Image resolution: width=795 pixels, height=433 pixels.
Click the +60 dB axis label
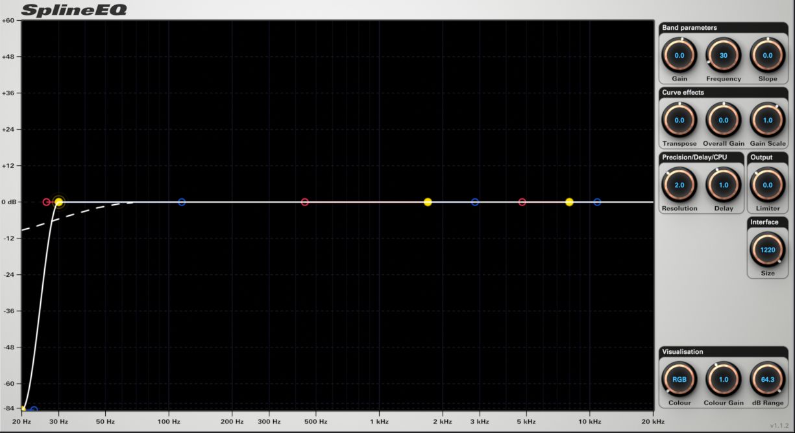[x=8, y=21]
